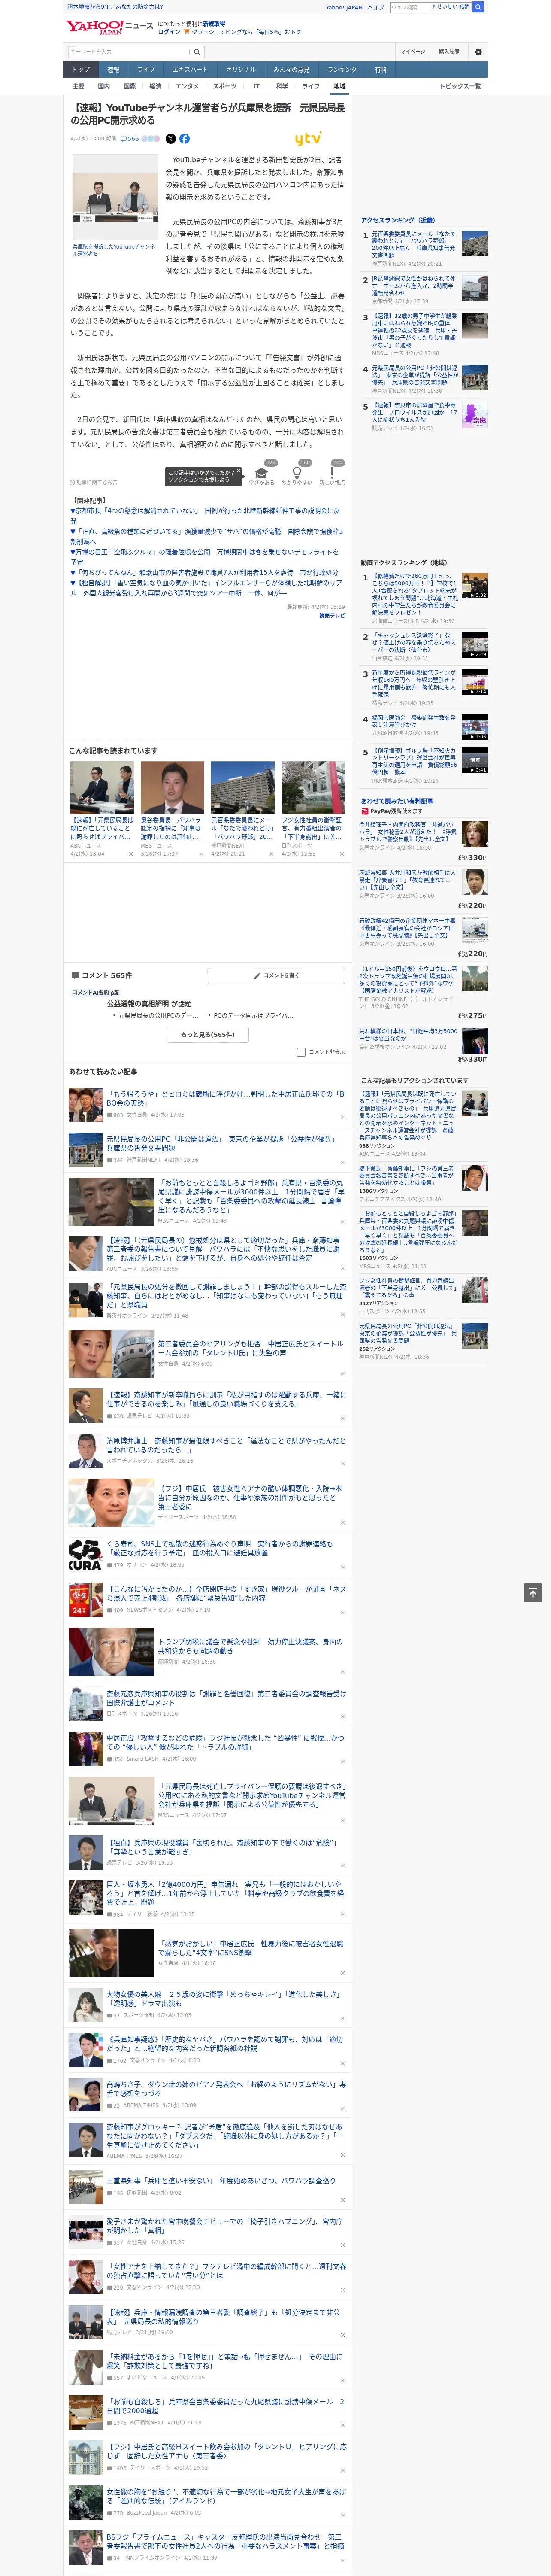Click the ウェブ検索 input field
This screenshot has height=2576, width=551.
[x=409, y=7]
